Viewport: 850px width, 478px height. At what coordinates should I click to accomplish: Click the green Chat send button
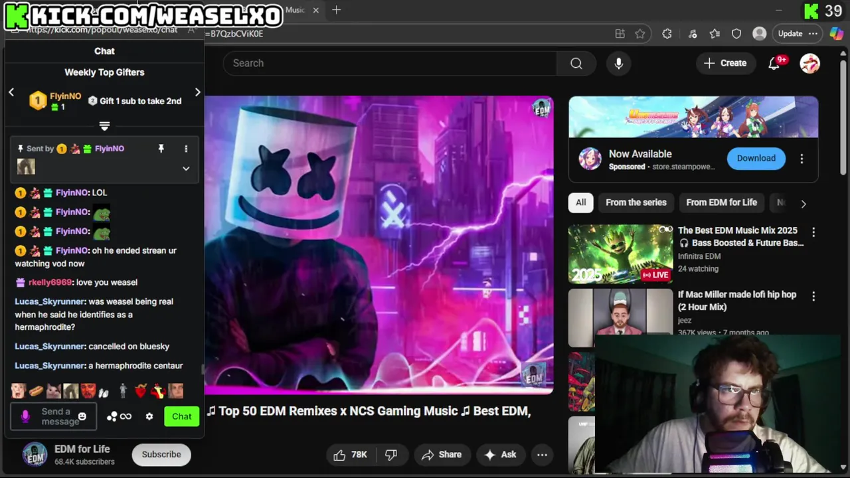point(182,416)
